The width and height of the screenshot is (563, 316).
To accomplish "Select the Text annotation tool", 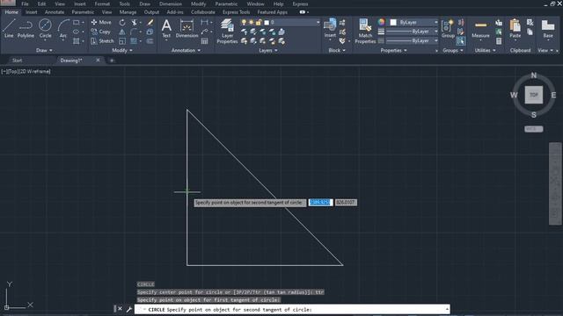I will (x=166, y=29).
